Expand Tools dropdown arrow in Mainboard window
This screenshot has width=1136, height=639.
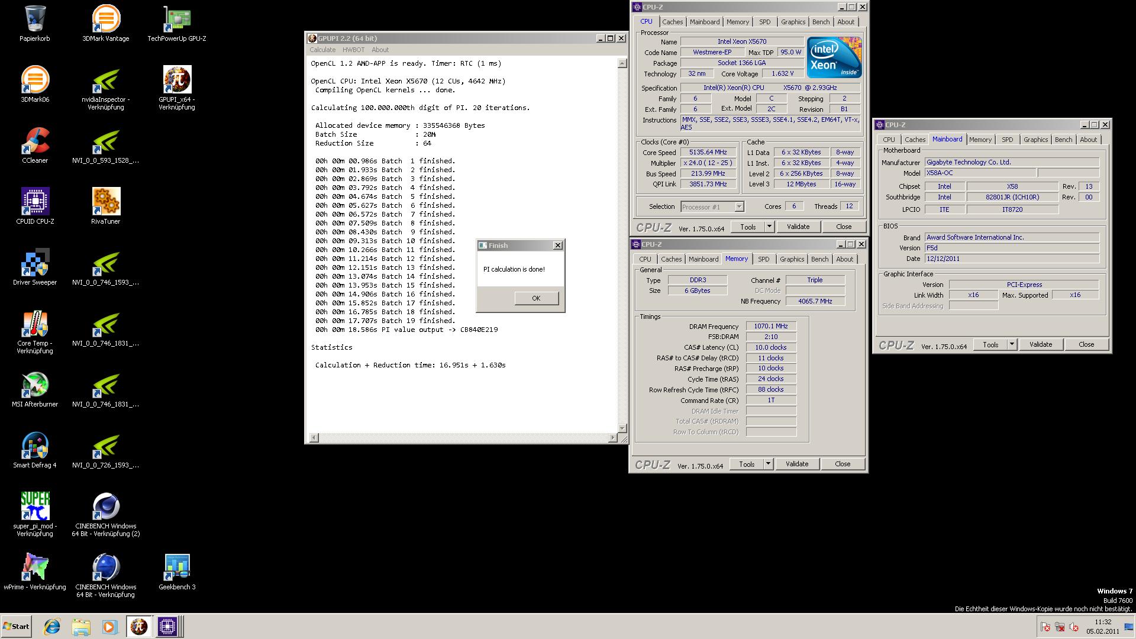point(1012,344)
